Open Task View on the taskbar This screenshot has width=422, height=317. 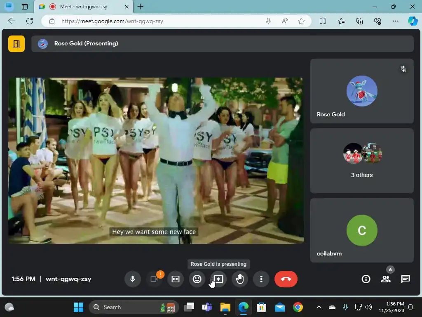(189, 307)
